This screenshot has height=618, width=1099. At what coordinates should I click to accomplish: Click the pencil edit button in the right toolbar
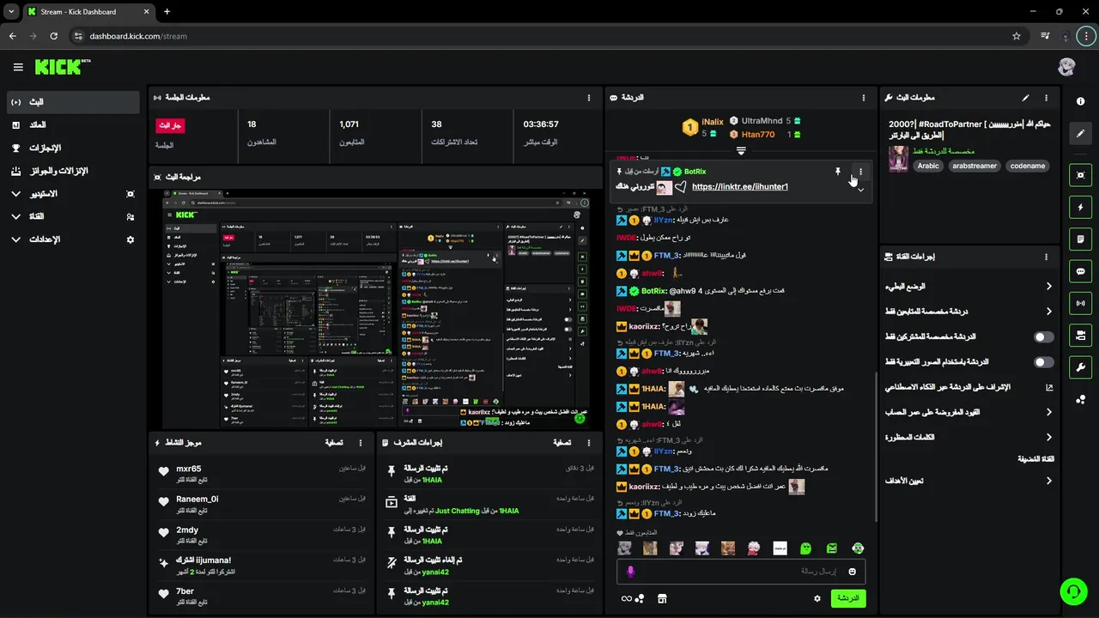(x=1080, y=134)
